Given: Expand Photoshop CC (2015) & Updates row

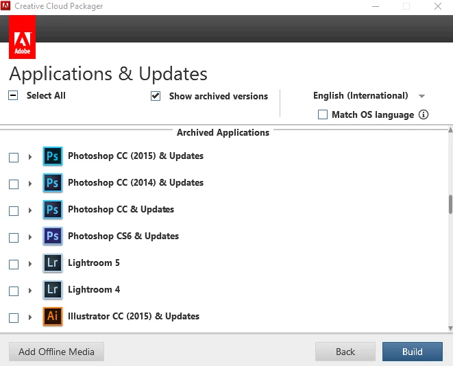Looking at the screenshot, I should click(x=30, y=157).
